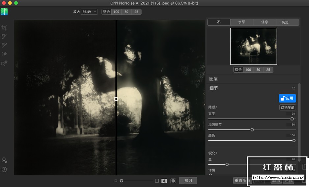Select the line mask tool below the brush

coord(4,45)
